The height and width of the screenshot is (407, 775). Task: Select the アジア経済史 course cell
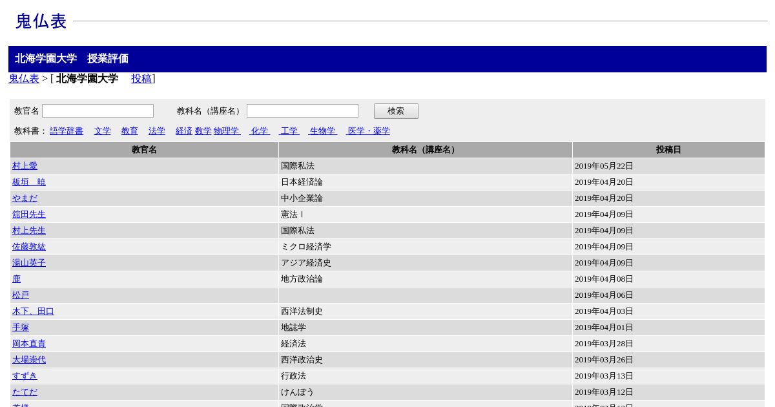426,263
